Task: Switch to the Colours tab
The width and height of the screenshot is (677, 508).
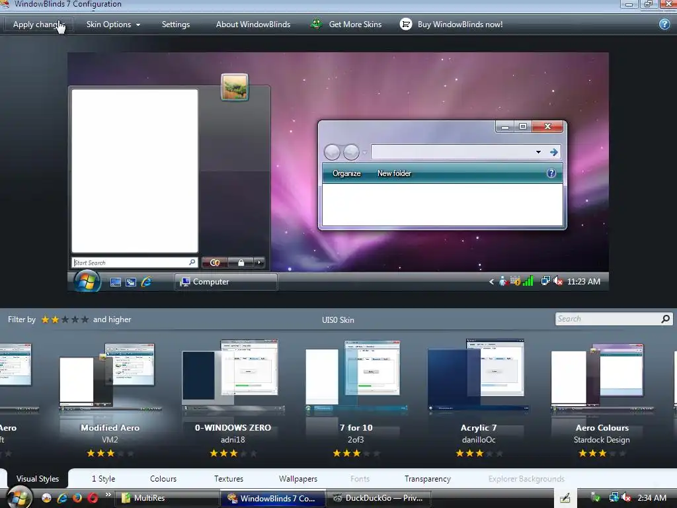Action: pyautogui.click(x=163, y=479)
